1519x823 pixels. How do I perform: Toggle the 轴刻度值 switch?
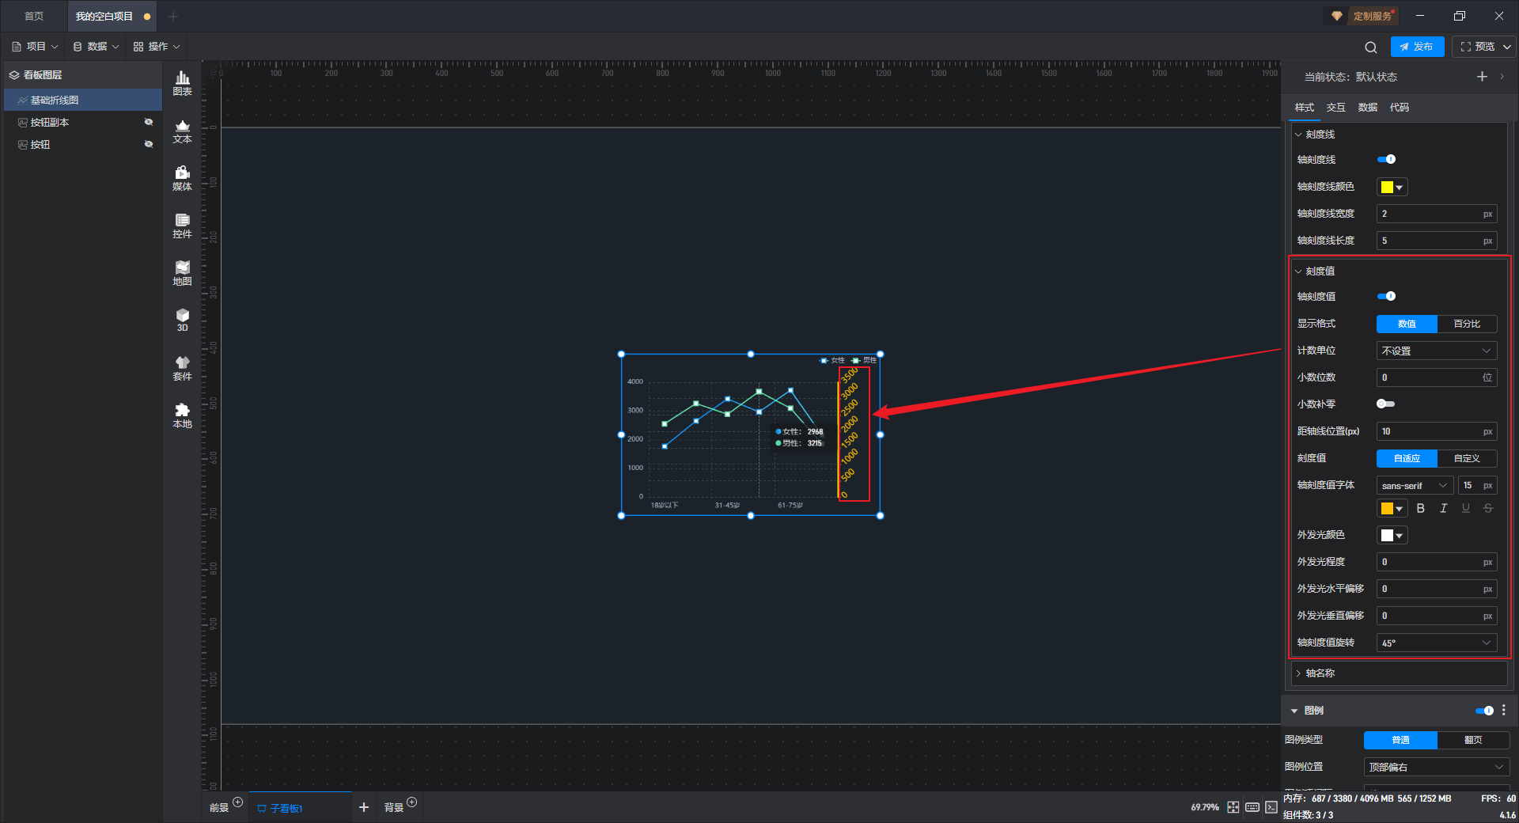click(1386, 297)
